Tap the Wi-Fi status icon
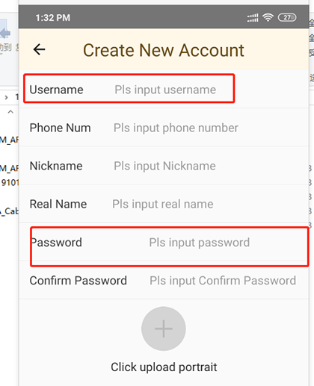This screenshot has width=314, height=386. click(268, 17)
